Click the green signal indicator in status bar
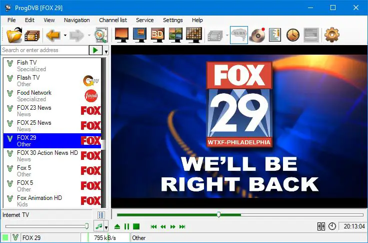 (5, 237)
